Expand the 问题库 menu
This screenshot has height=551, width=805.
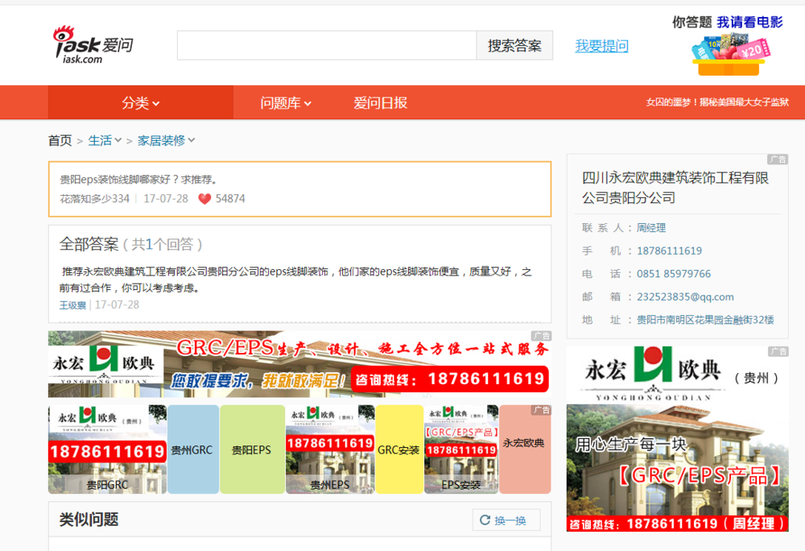tap(286, 102)
